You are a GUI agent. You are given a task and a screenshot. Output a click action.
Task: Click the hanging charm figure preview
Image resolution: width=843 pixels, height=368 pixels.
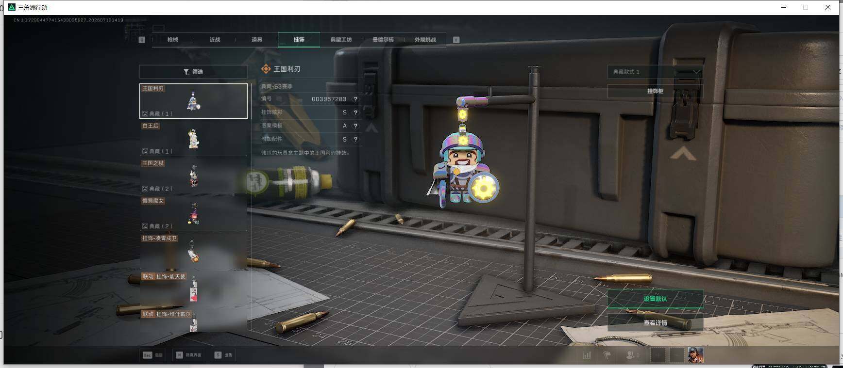462,167
